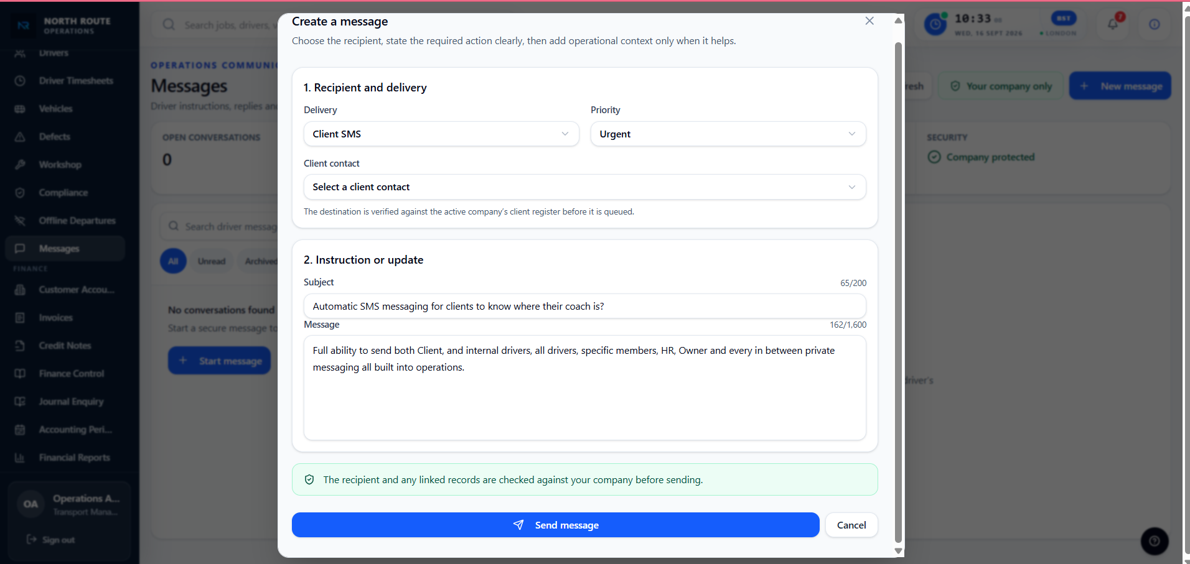Click the Sign out link in the sidebar
This screenshot has height=564, width=1190.
[x=50, y=540]
